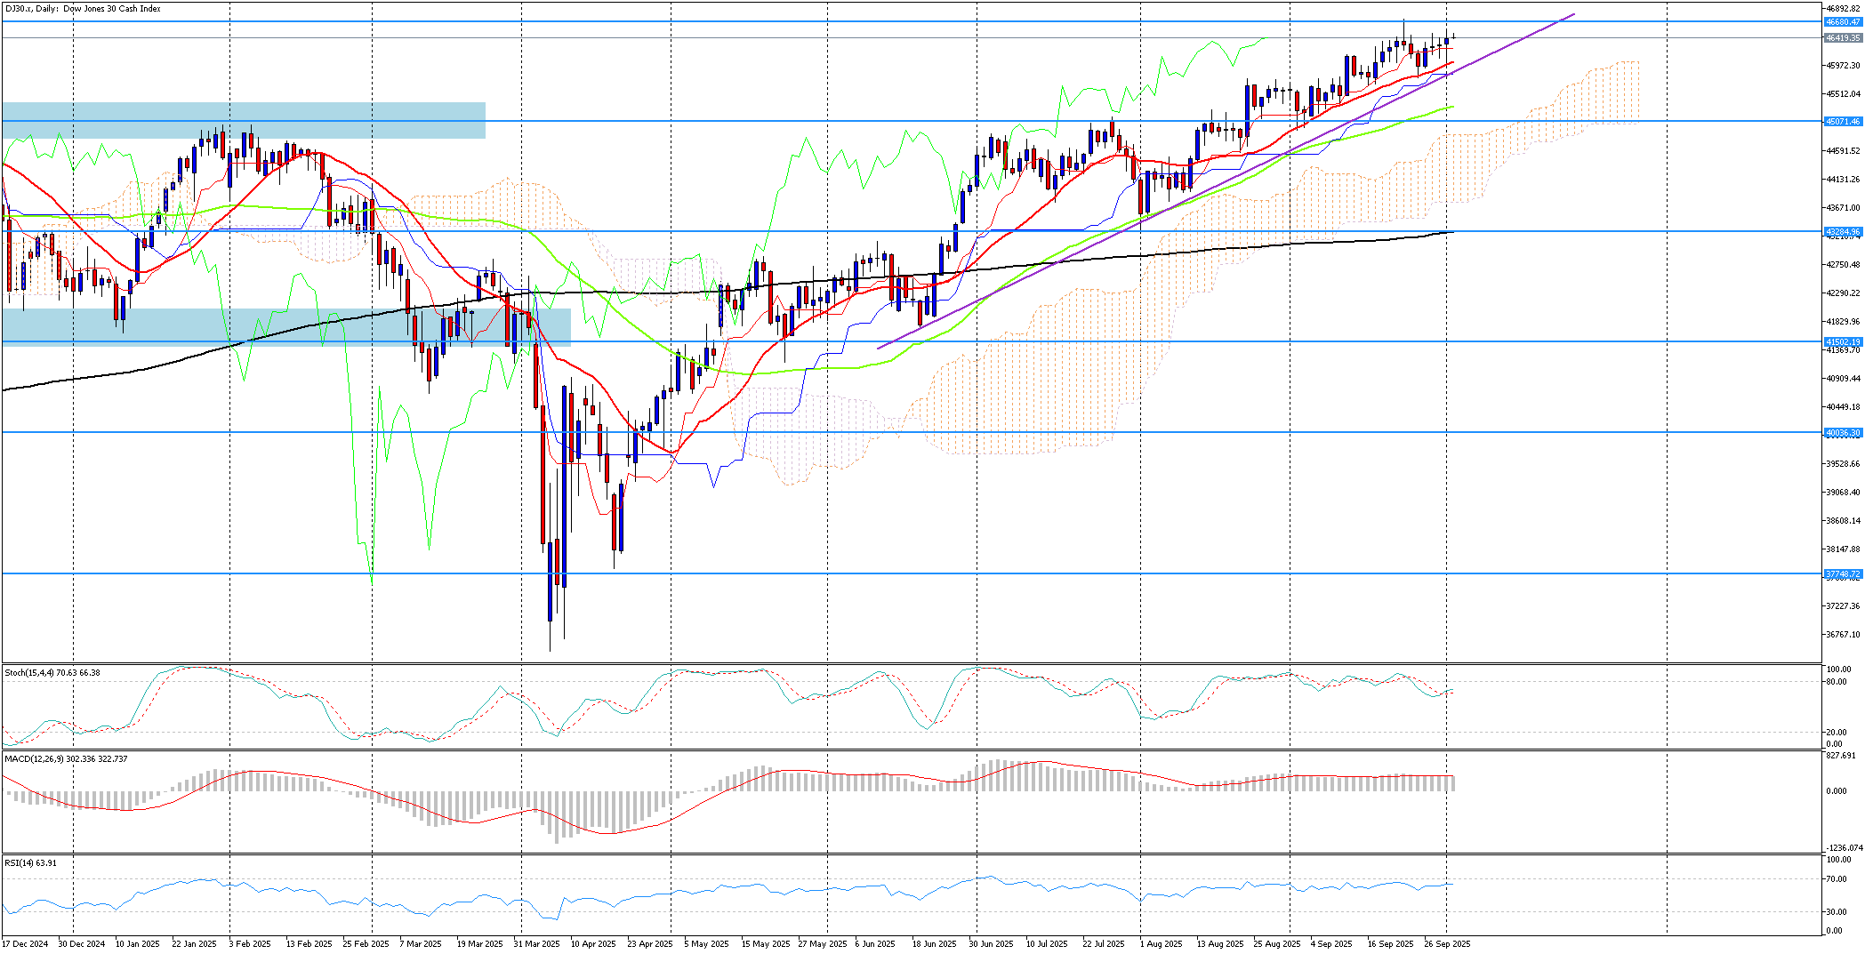Screen dimensions: 1873x954
Task: Click the '13 Aug 2025' date label
Action: click(x=1220, y=944)
